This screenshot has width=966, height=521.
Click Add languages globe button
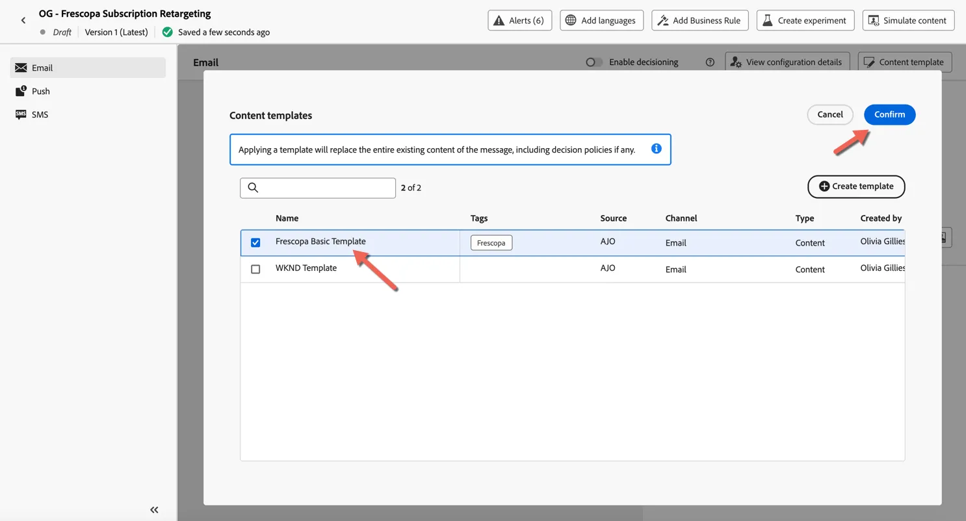coord(601,20)
